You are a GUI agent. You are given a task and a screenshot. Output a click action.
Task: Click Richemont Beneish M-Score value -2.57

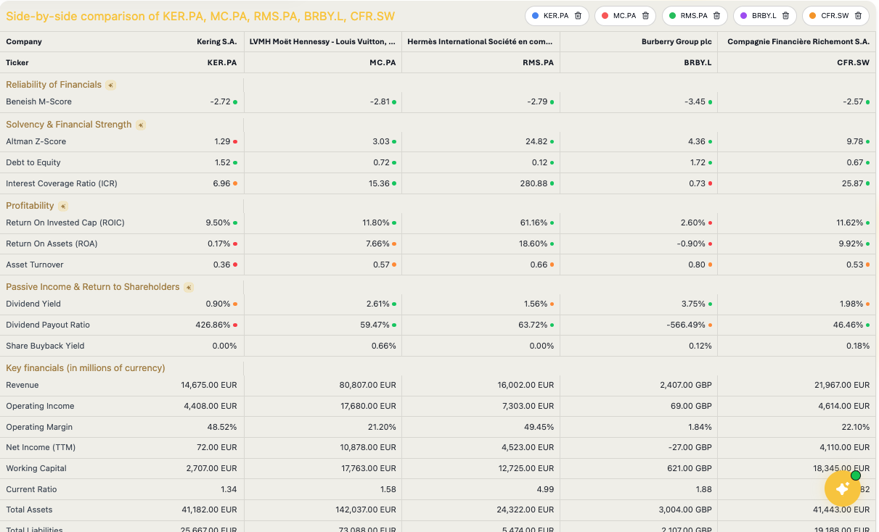[x=854, y=101]
